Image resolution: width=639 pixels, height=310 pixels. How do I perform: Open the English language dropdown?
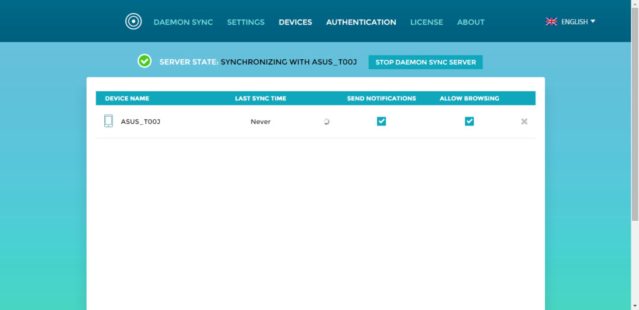[578, 22]
